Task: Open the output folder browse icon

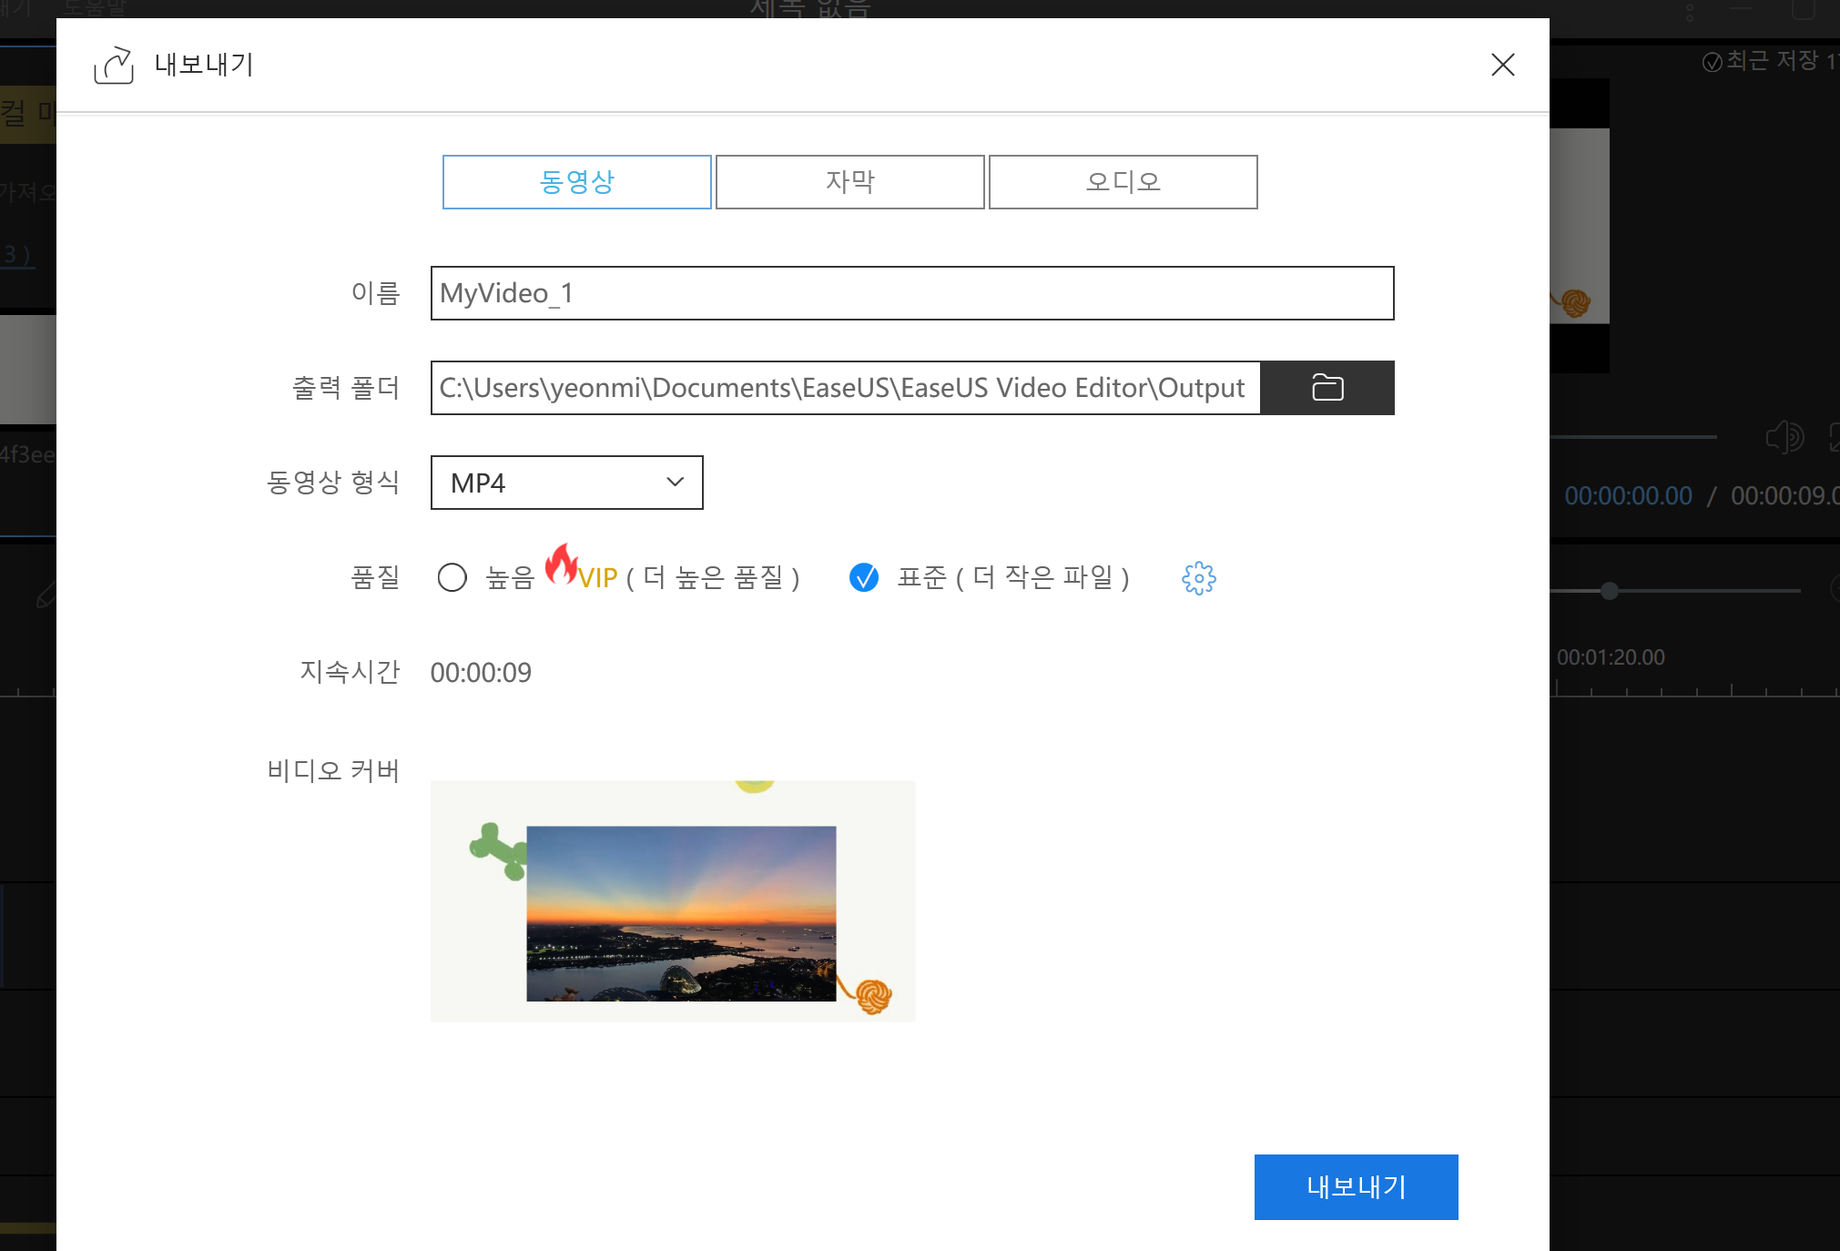Action: pyautogui.click(x=1327, y=387)
